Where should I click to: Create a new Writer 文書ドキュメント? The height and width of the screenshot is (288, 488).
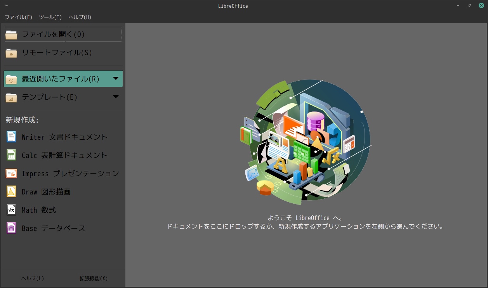point(63,137)
